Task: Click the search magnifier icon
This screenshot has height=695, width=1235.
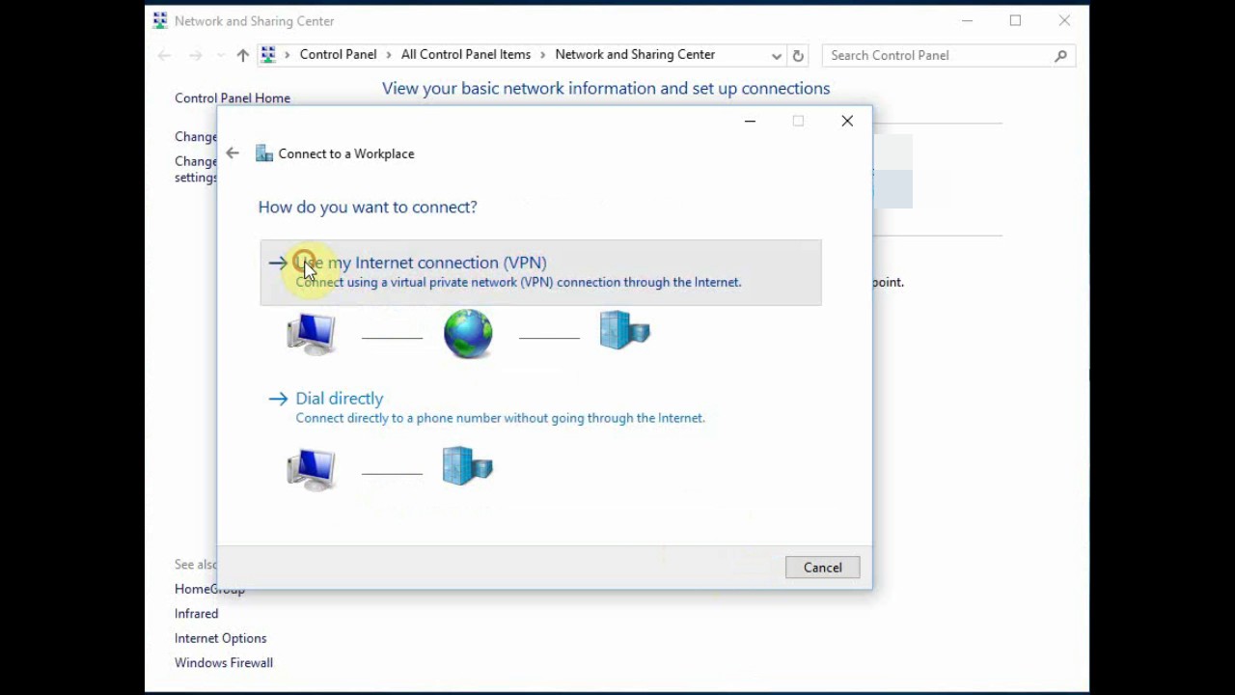Action: coord(1060,55)
